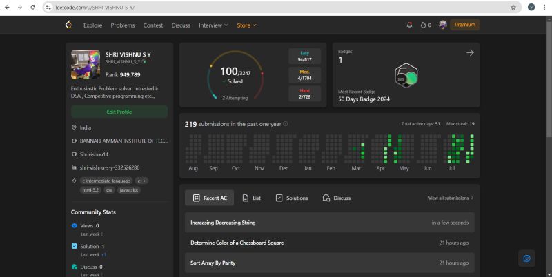Viewport: 552px width, 277px height.
Task: Select the Med. 4/1704 stat box
Action: pos(304,75)
